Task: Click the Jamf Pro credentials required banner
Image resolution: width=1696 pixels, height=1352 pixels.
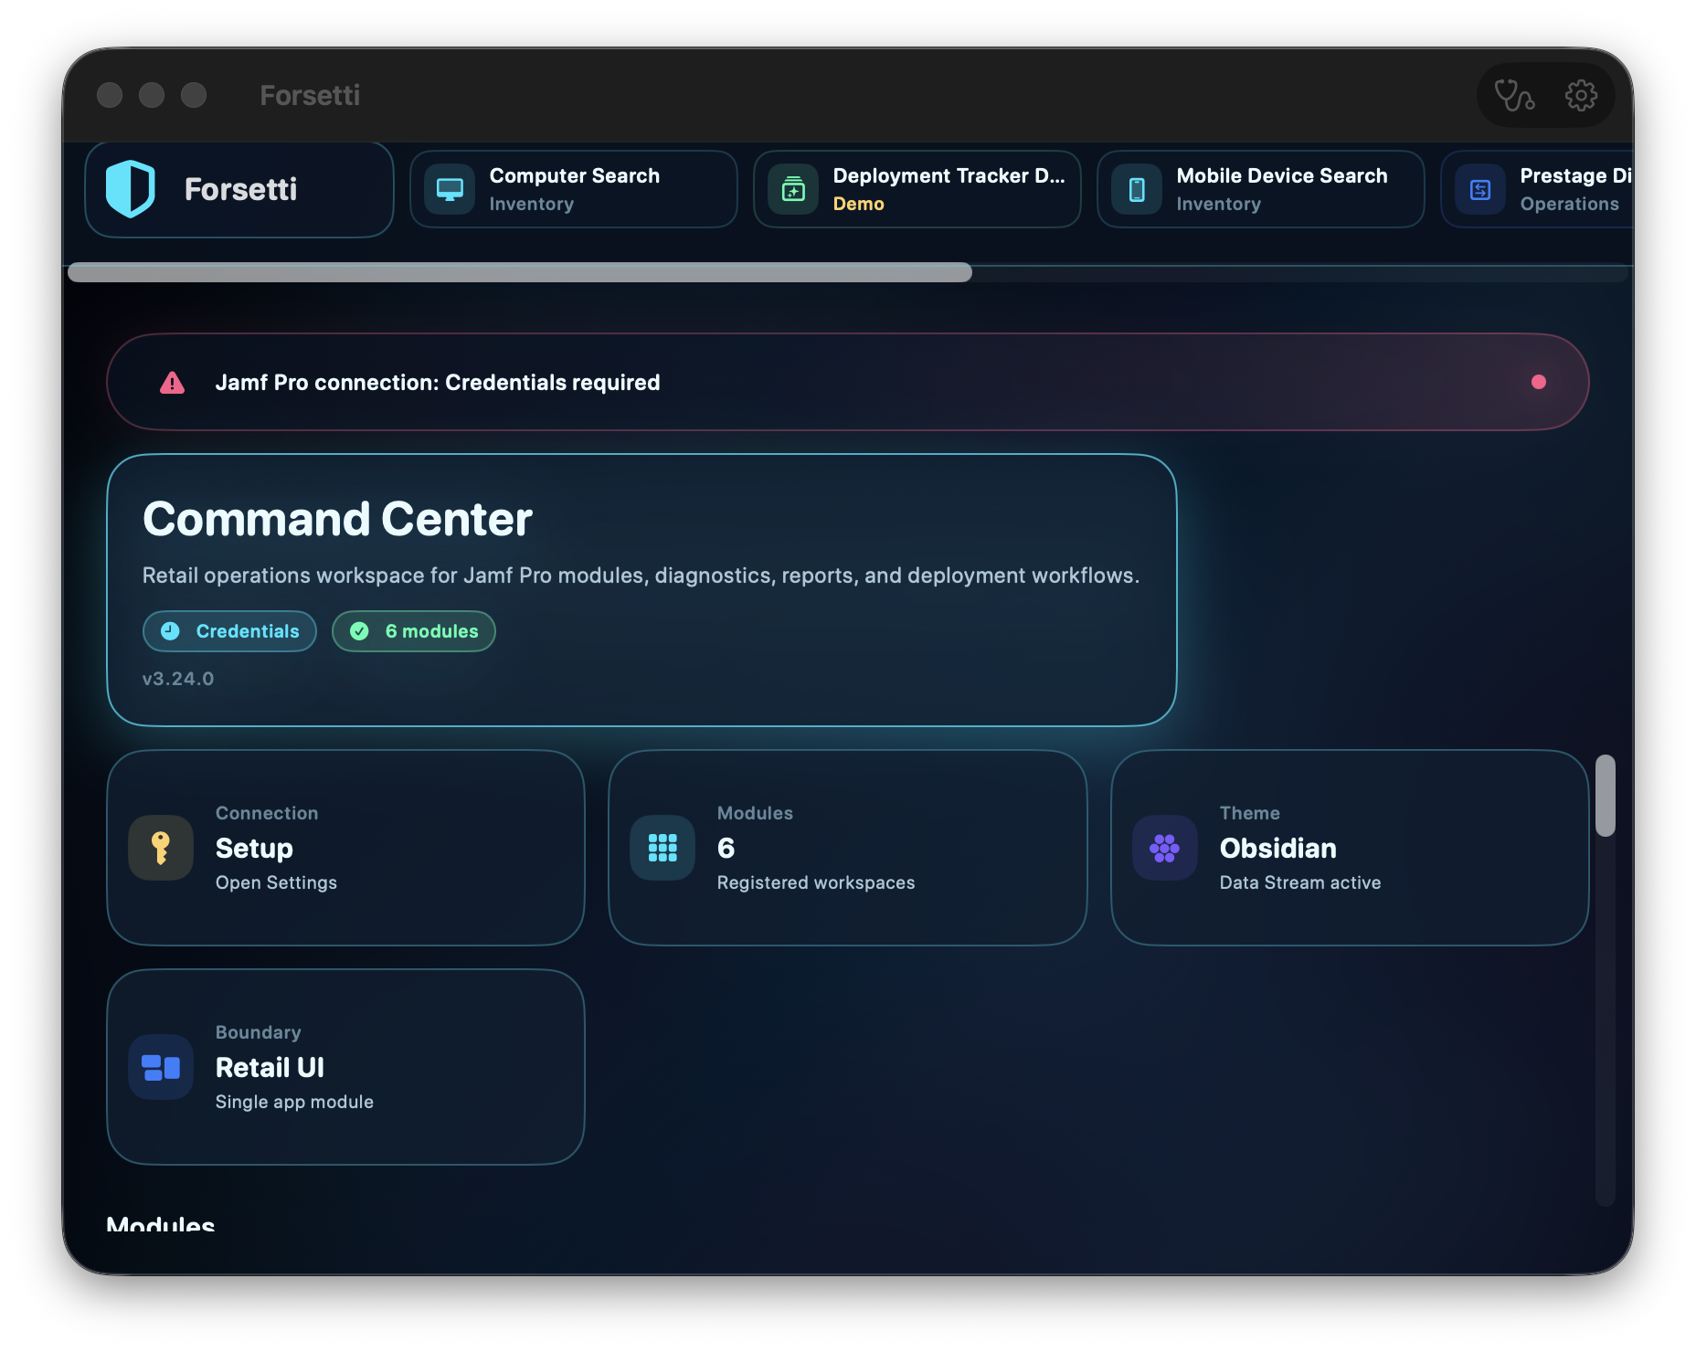Action: pos(848,382)
